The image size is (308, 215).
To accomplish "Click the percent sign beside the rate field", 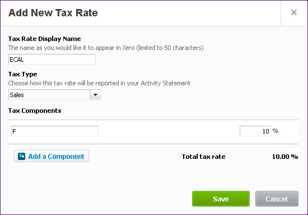I will tap(276, 131).
